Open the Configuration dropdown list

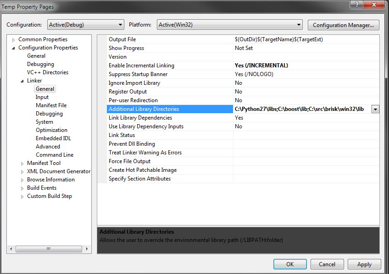(120, 25)
